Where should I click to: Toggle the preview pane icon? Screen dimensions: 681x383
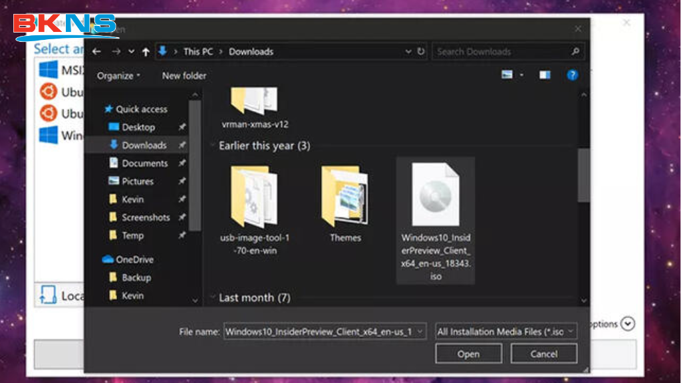point(545,75)
